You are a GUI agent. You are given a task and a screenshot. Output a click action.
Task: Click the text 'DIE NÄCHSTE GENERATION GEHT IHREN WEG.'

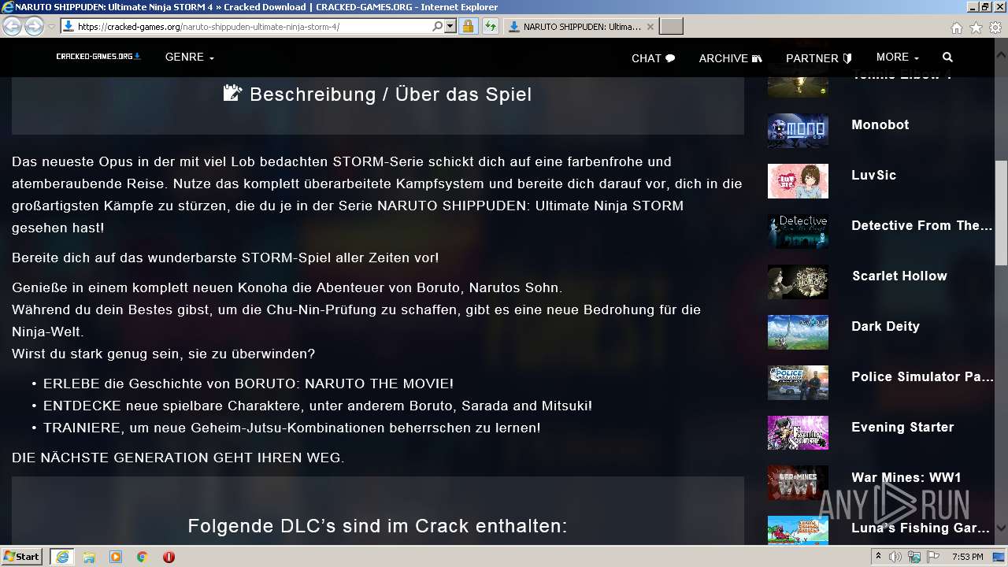(178, 458)
